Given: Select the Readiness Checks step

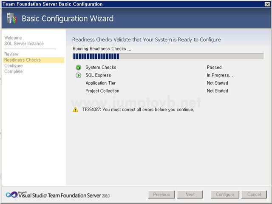Looking at the screenshot, I should (x=34, y=60).
